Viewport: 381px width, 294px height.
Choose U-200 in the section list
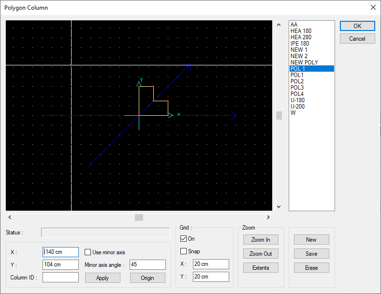pos(298,107)
